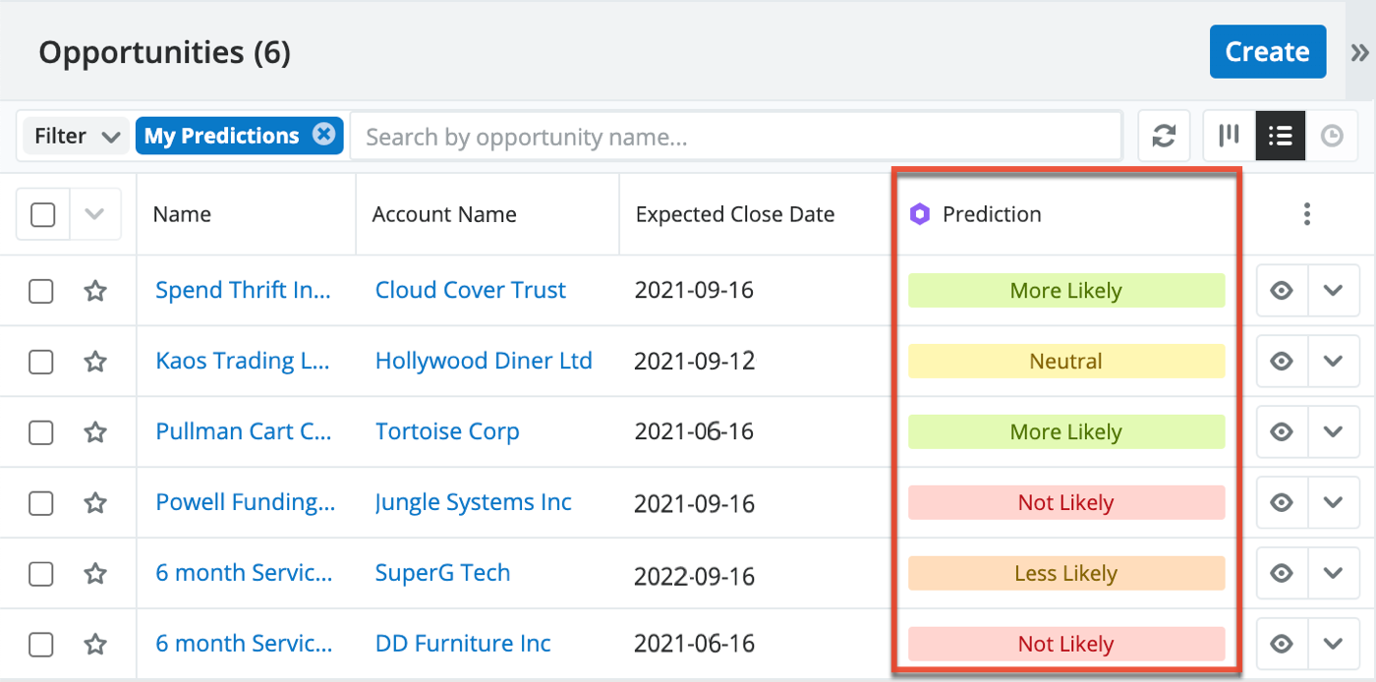Open DD Furniture Inc account

coord(463,644)
